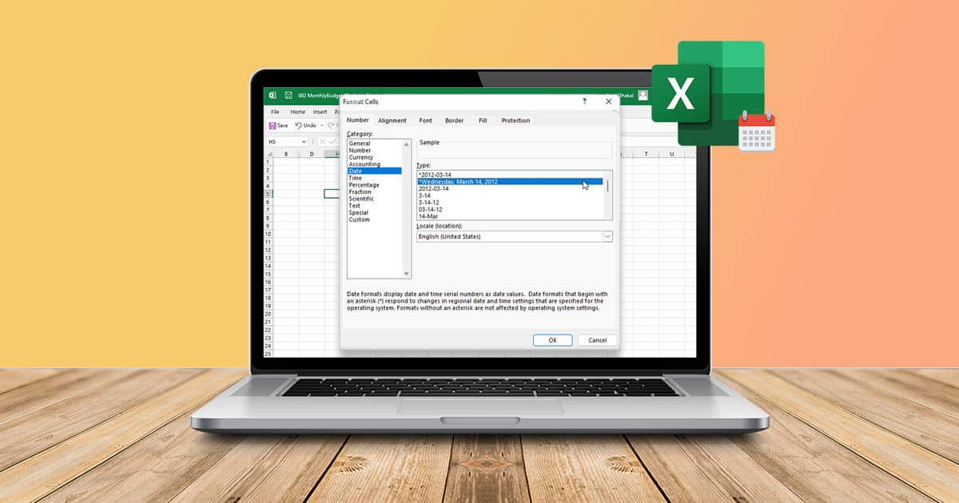
Task: Open the Locale (location) dropdown
Action: (607, 236)
